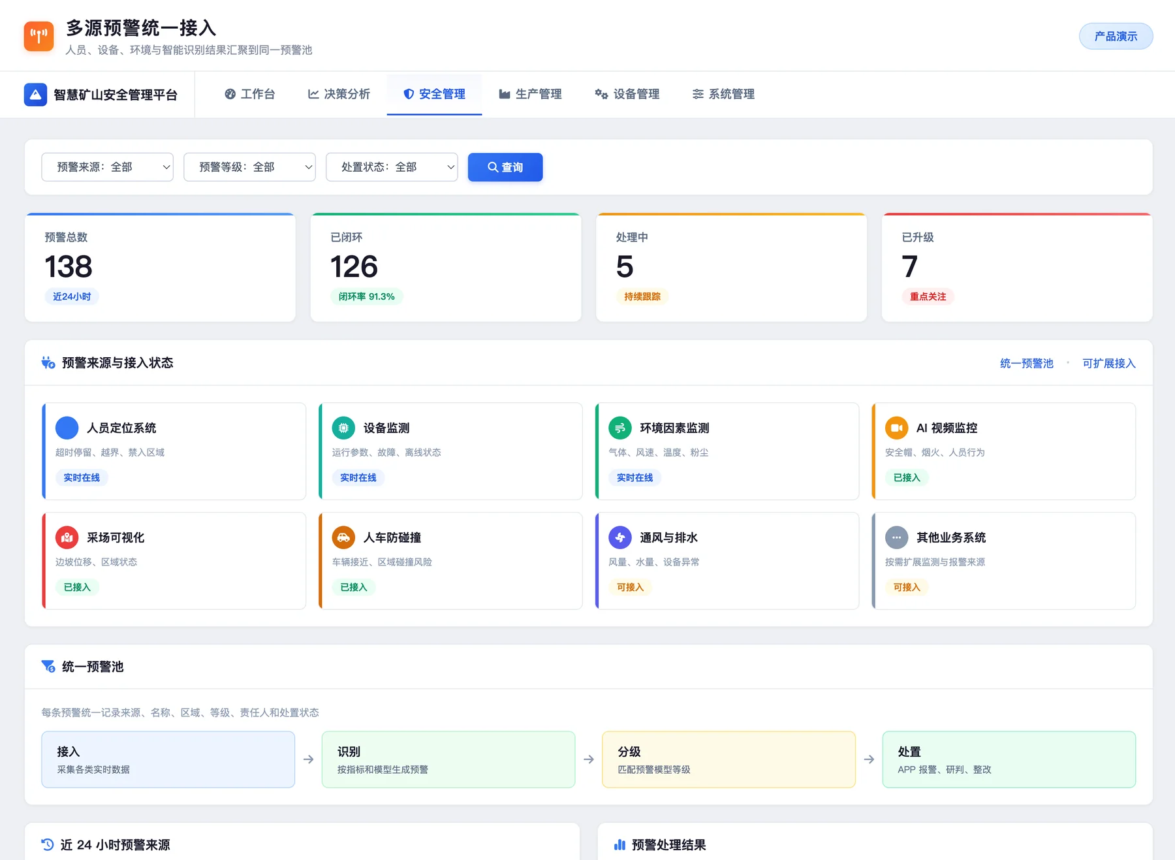Click the funnel icon beside 统一预警池
Screen dimensions: 1175x860
(48, 666)
